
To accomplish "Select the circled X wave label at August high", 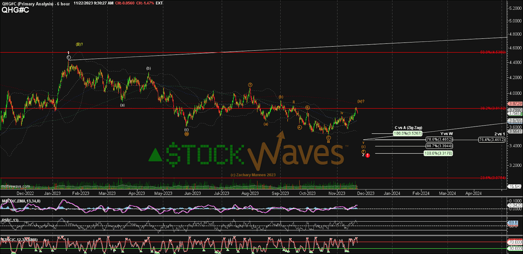I will point(250,85).
